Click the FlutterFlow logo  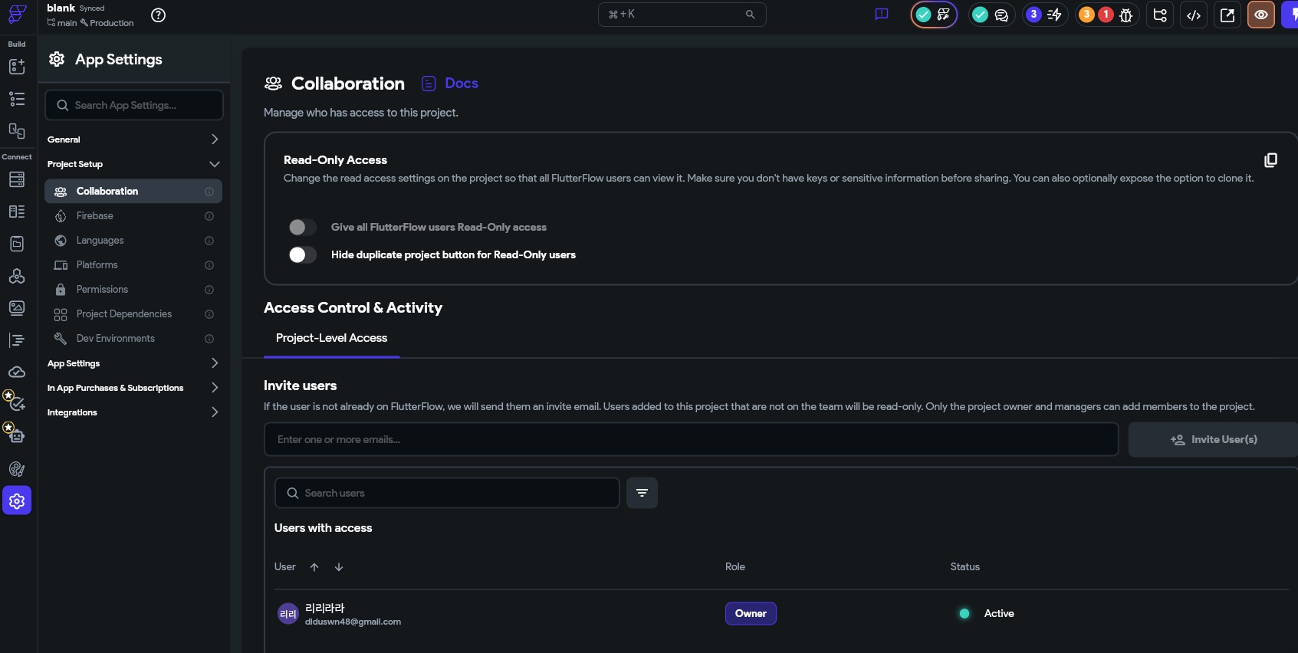[17, 15]
